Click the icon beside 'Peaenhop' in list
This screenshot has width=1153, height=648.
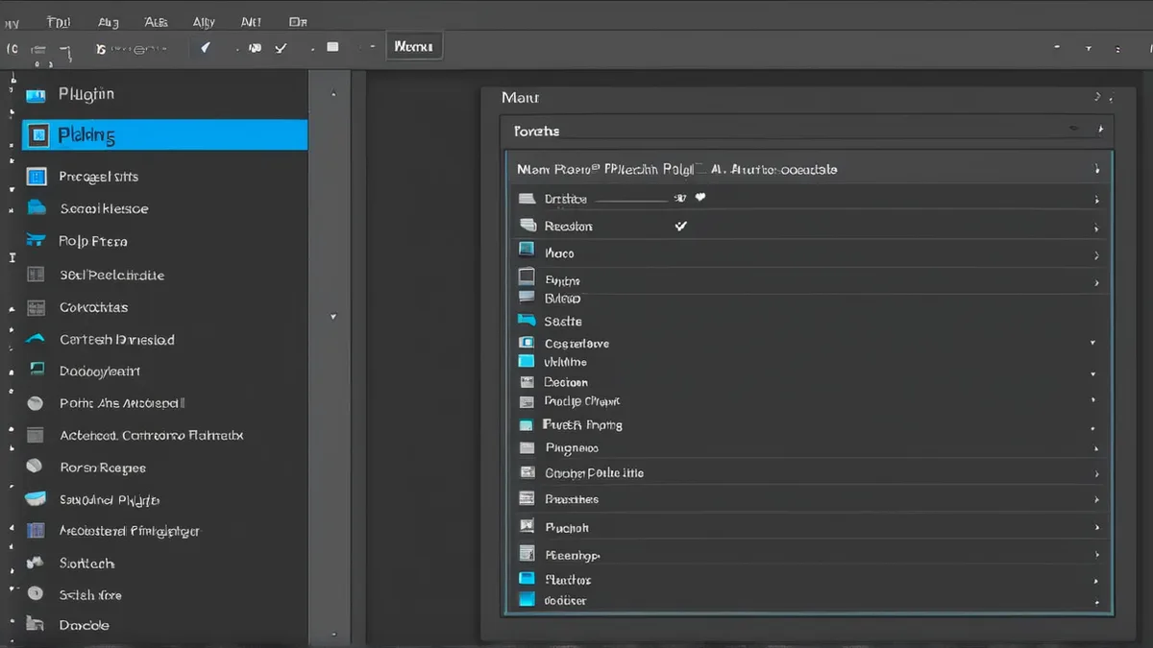pyautogui.click(x=526, y=553)
